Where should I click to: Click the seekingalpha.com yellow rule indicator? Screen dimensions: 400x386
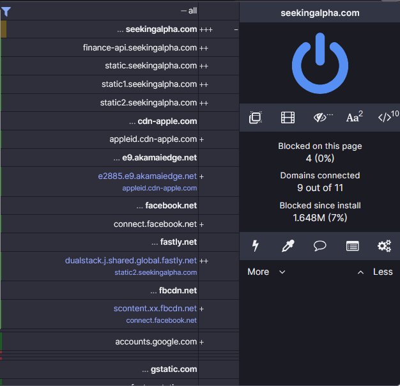click(x=3, y=29)
